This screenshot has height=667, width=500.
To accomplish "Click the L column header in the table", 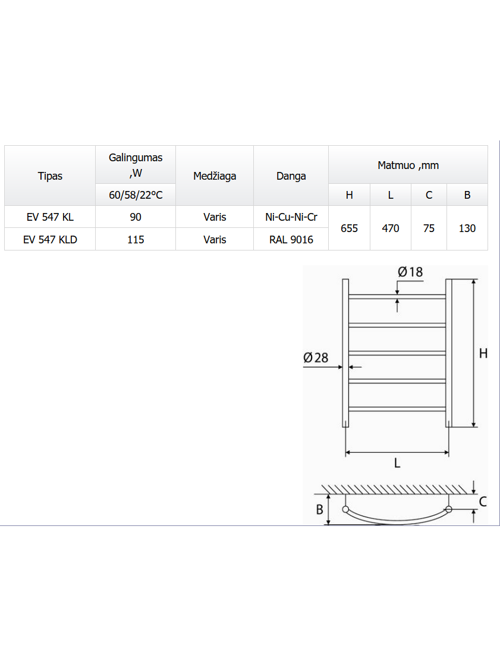I will coord(391,195).
